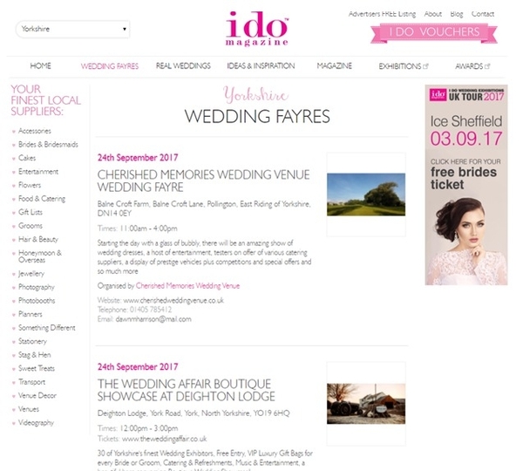Open Venue Decor supplier category
The image size is (523, 471).
pos(37,396)
